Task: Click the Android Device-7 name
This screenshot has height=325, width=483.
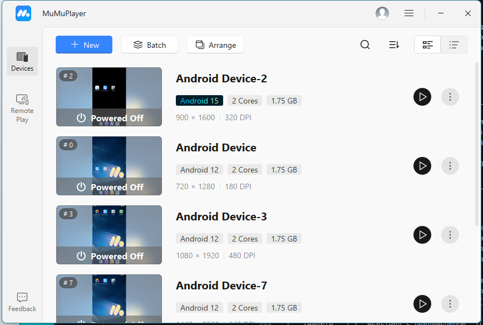Action: point(221,285)
